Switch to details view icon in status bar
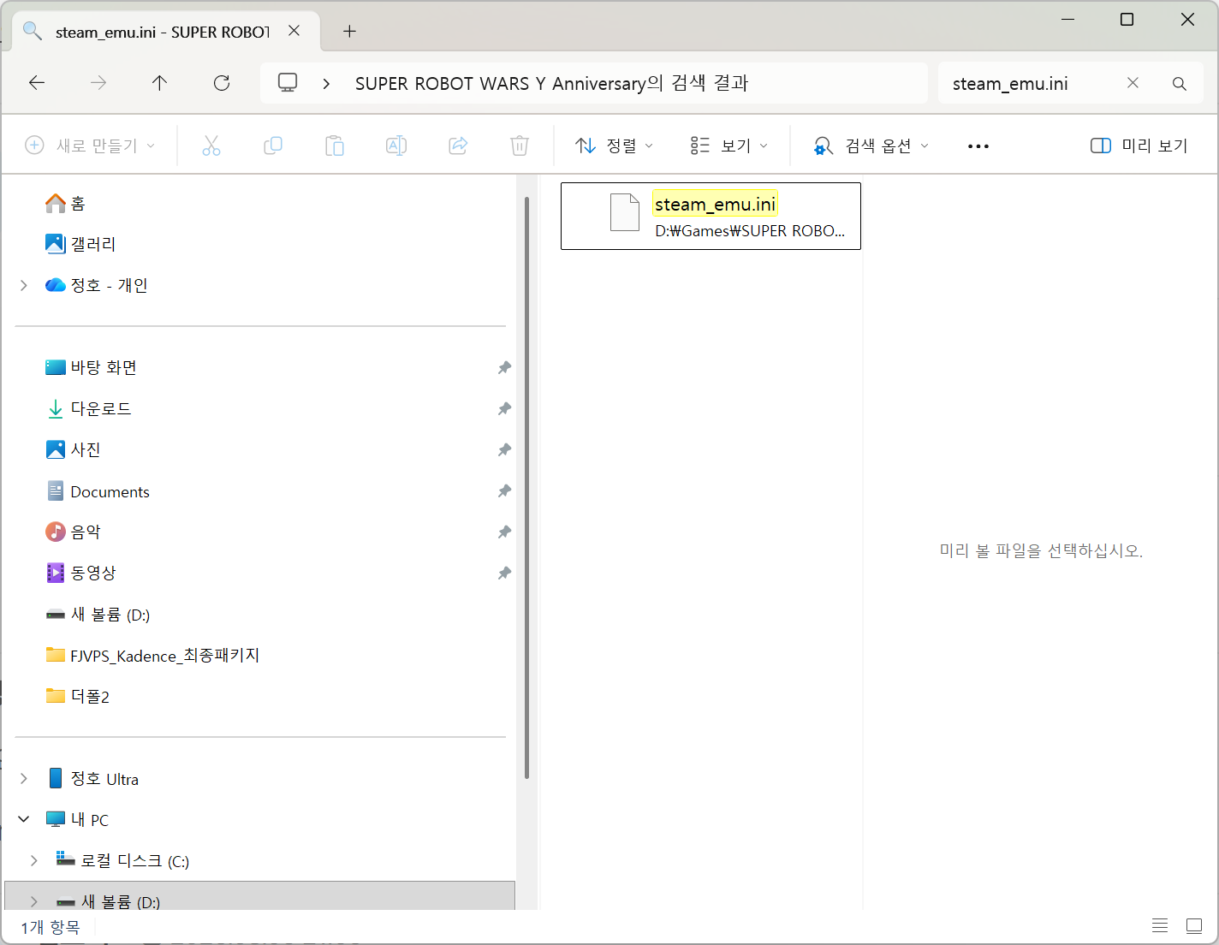Screen dimensions: 1219x945 [1160, 925]
